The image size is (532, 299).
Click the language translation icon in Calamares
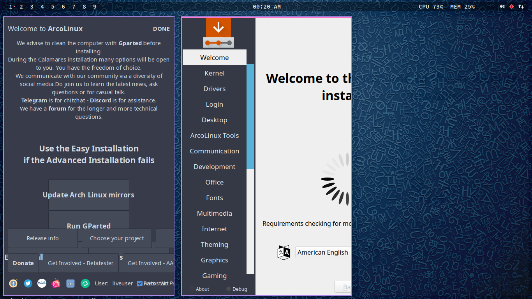284,252
